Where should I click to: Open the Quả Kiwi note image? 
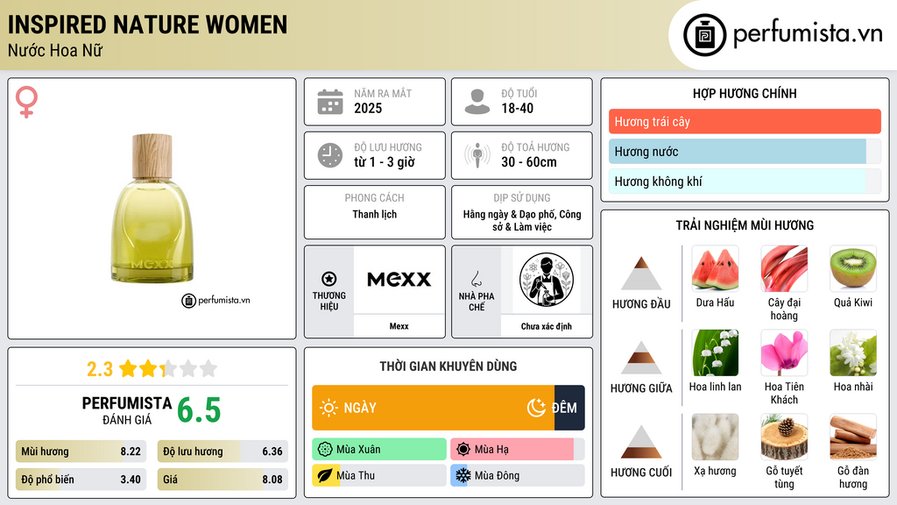(x=853, y=268)
